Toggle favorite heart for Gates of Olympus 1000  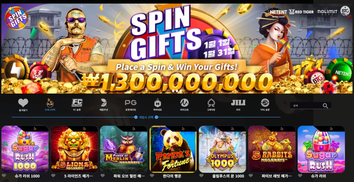201,176
